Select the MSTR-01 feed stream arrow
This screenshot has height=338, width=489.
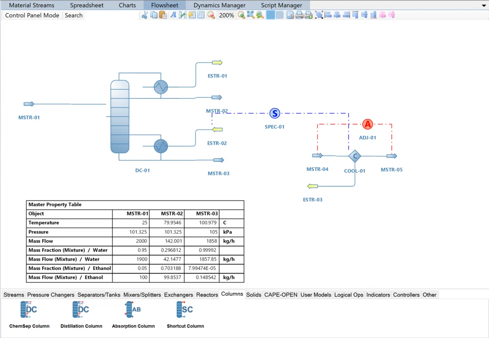(29, 104)
